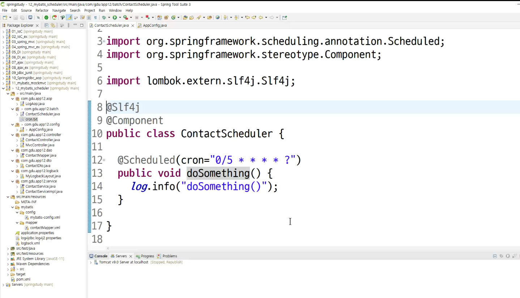520x298 pixels.
Task: Open the Source menu
Action: (26, 10)
